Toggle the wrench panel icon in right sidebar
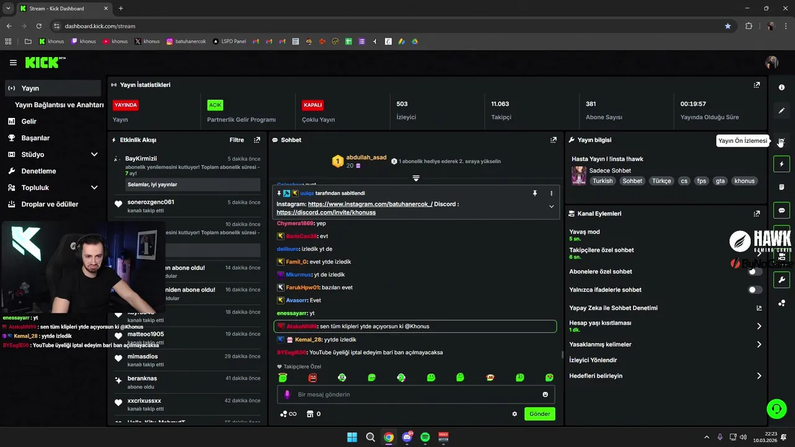Image resolution: width=795 pixels, height=447 pixels. click(x=782, y=280)
